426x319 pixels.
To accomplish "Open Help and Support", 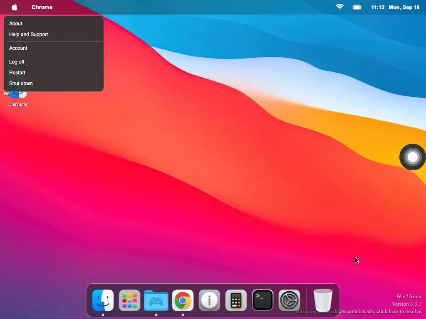I will pyautogui.click(x=54, y=34).
